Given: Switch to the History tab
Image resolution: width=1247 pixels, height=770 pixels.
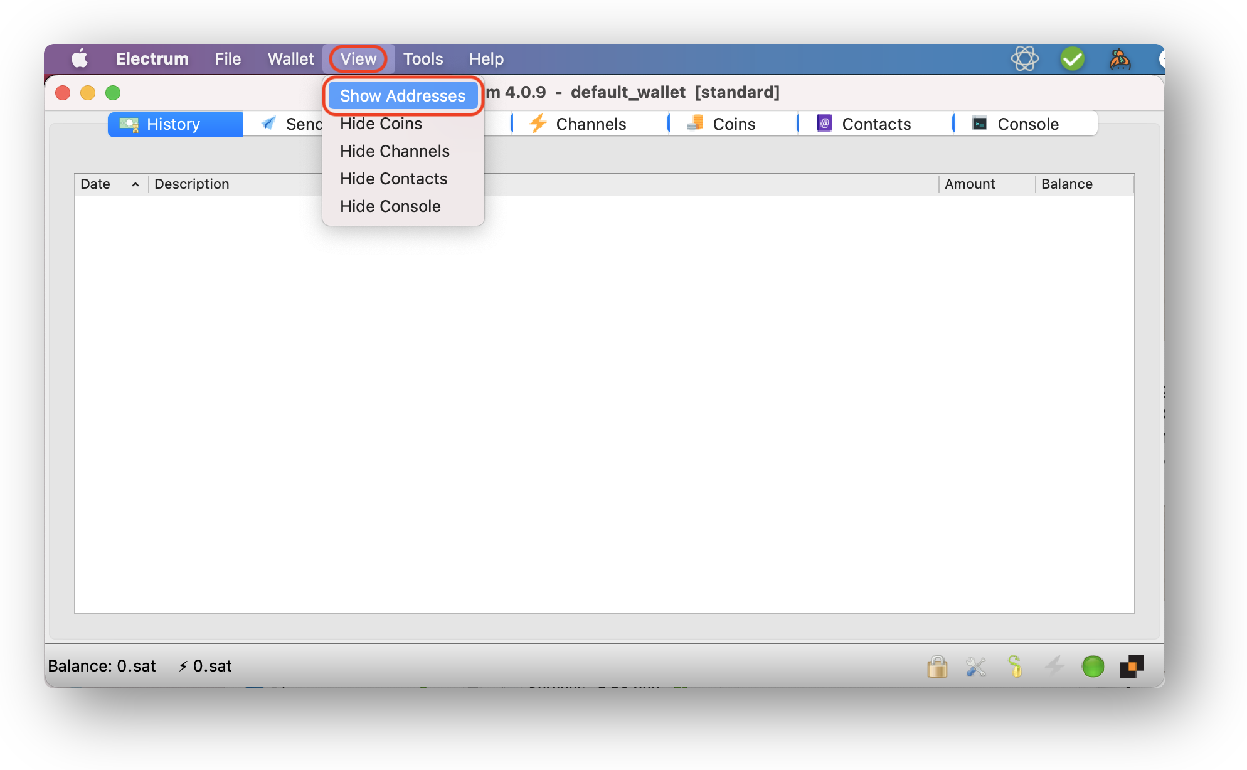Looking at the screenshot, I should [x=175, y=124].
